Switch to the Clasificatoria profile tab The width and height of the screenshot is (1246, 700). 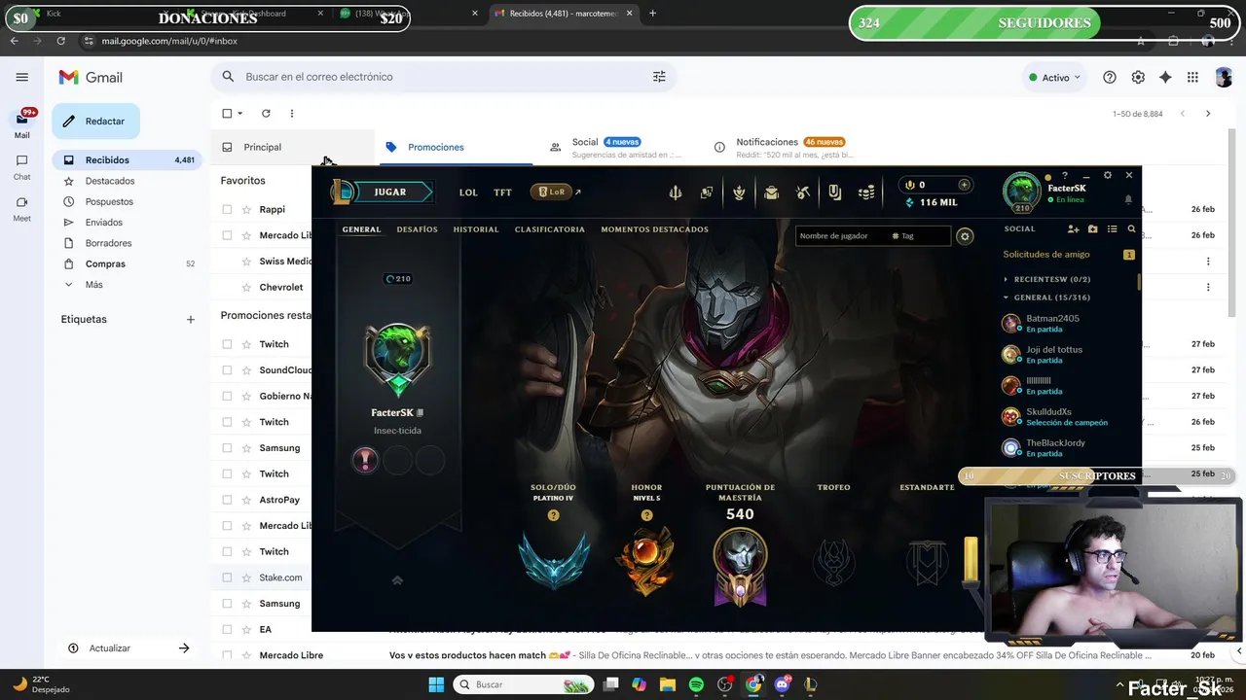(x=550, y=229)
